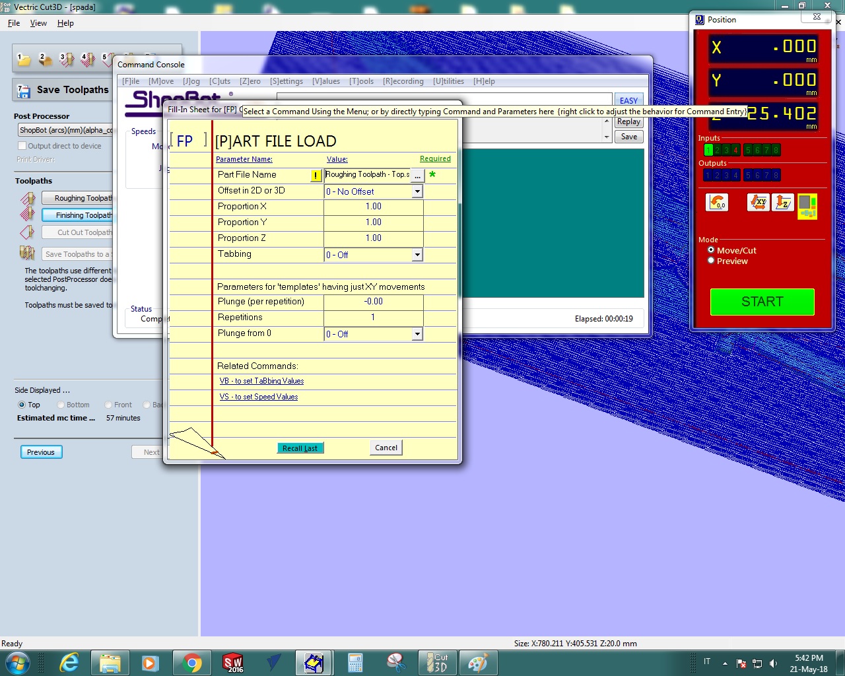Click the Replay button

coord(628,121)
